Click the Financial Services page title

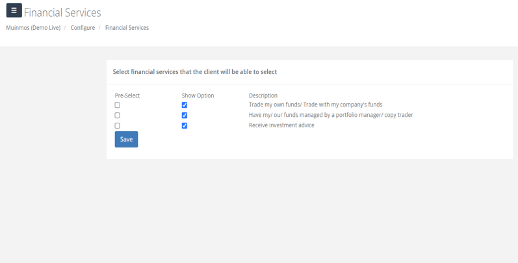click(62, 12)
